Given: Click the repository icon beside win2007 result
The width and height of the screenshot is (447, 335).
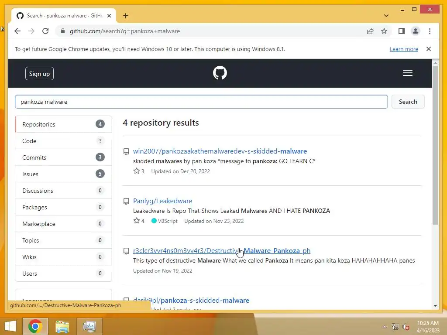Looking at the screenshot, I should pos(126,151).
